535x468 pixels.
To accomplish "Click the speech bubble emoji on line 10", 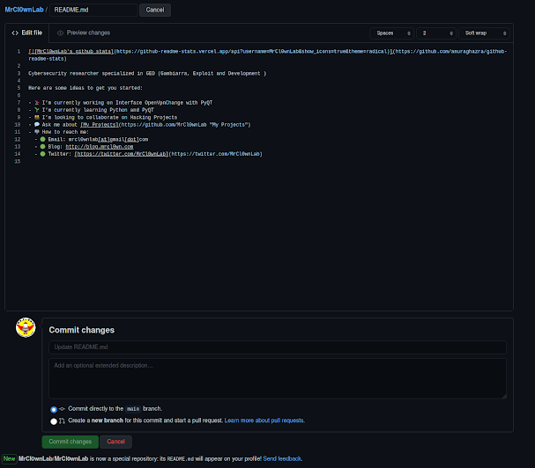I will (x=37, y=124).
